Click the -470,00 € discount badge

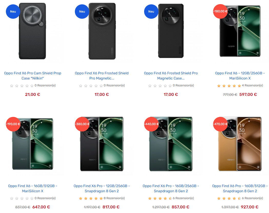[x=220, y=124]
